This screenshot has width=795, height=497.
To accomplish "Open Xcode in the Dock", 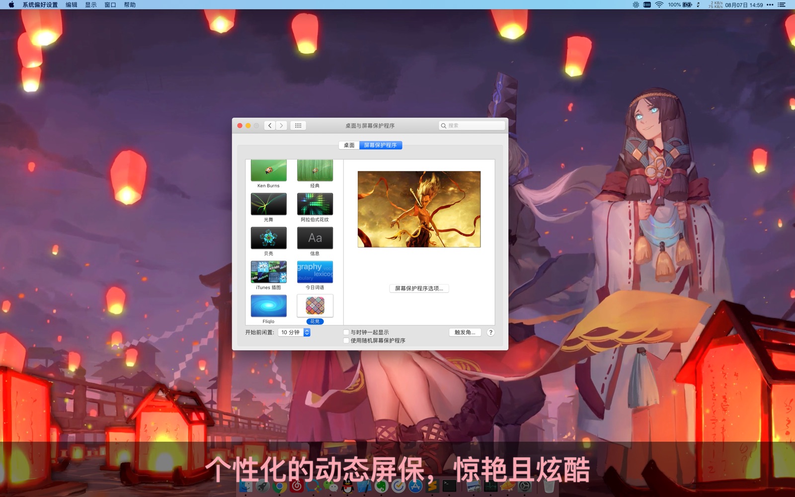I will 364,486.
